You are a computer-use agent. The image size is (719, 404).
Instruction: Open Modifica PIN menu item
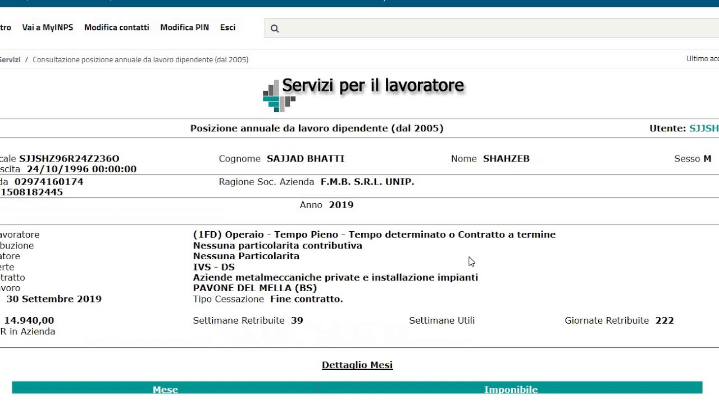(x=185, y=27)
